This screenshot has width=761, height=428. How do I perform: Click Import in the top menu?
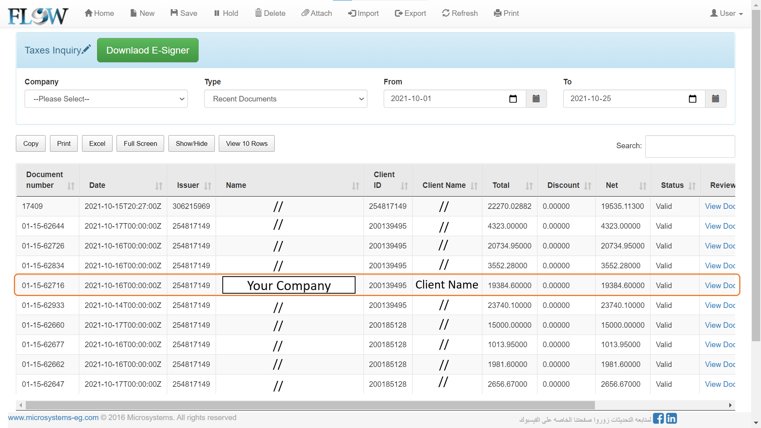(x=363, y=13)
